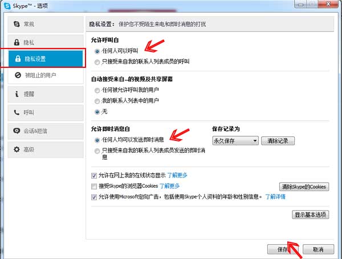
Task: Click 显示基本选项 button
Action: pyautogui.click(x=310, y=215)
